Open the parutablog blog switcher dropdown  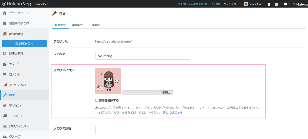pos(42,4)
